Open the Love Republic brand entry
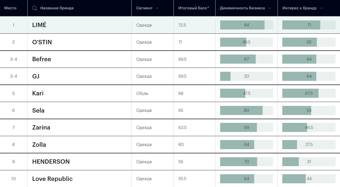 coord(52,179)
